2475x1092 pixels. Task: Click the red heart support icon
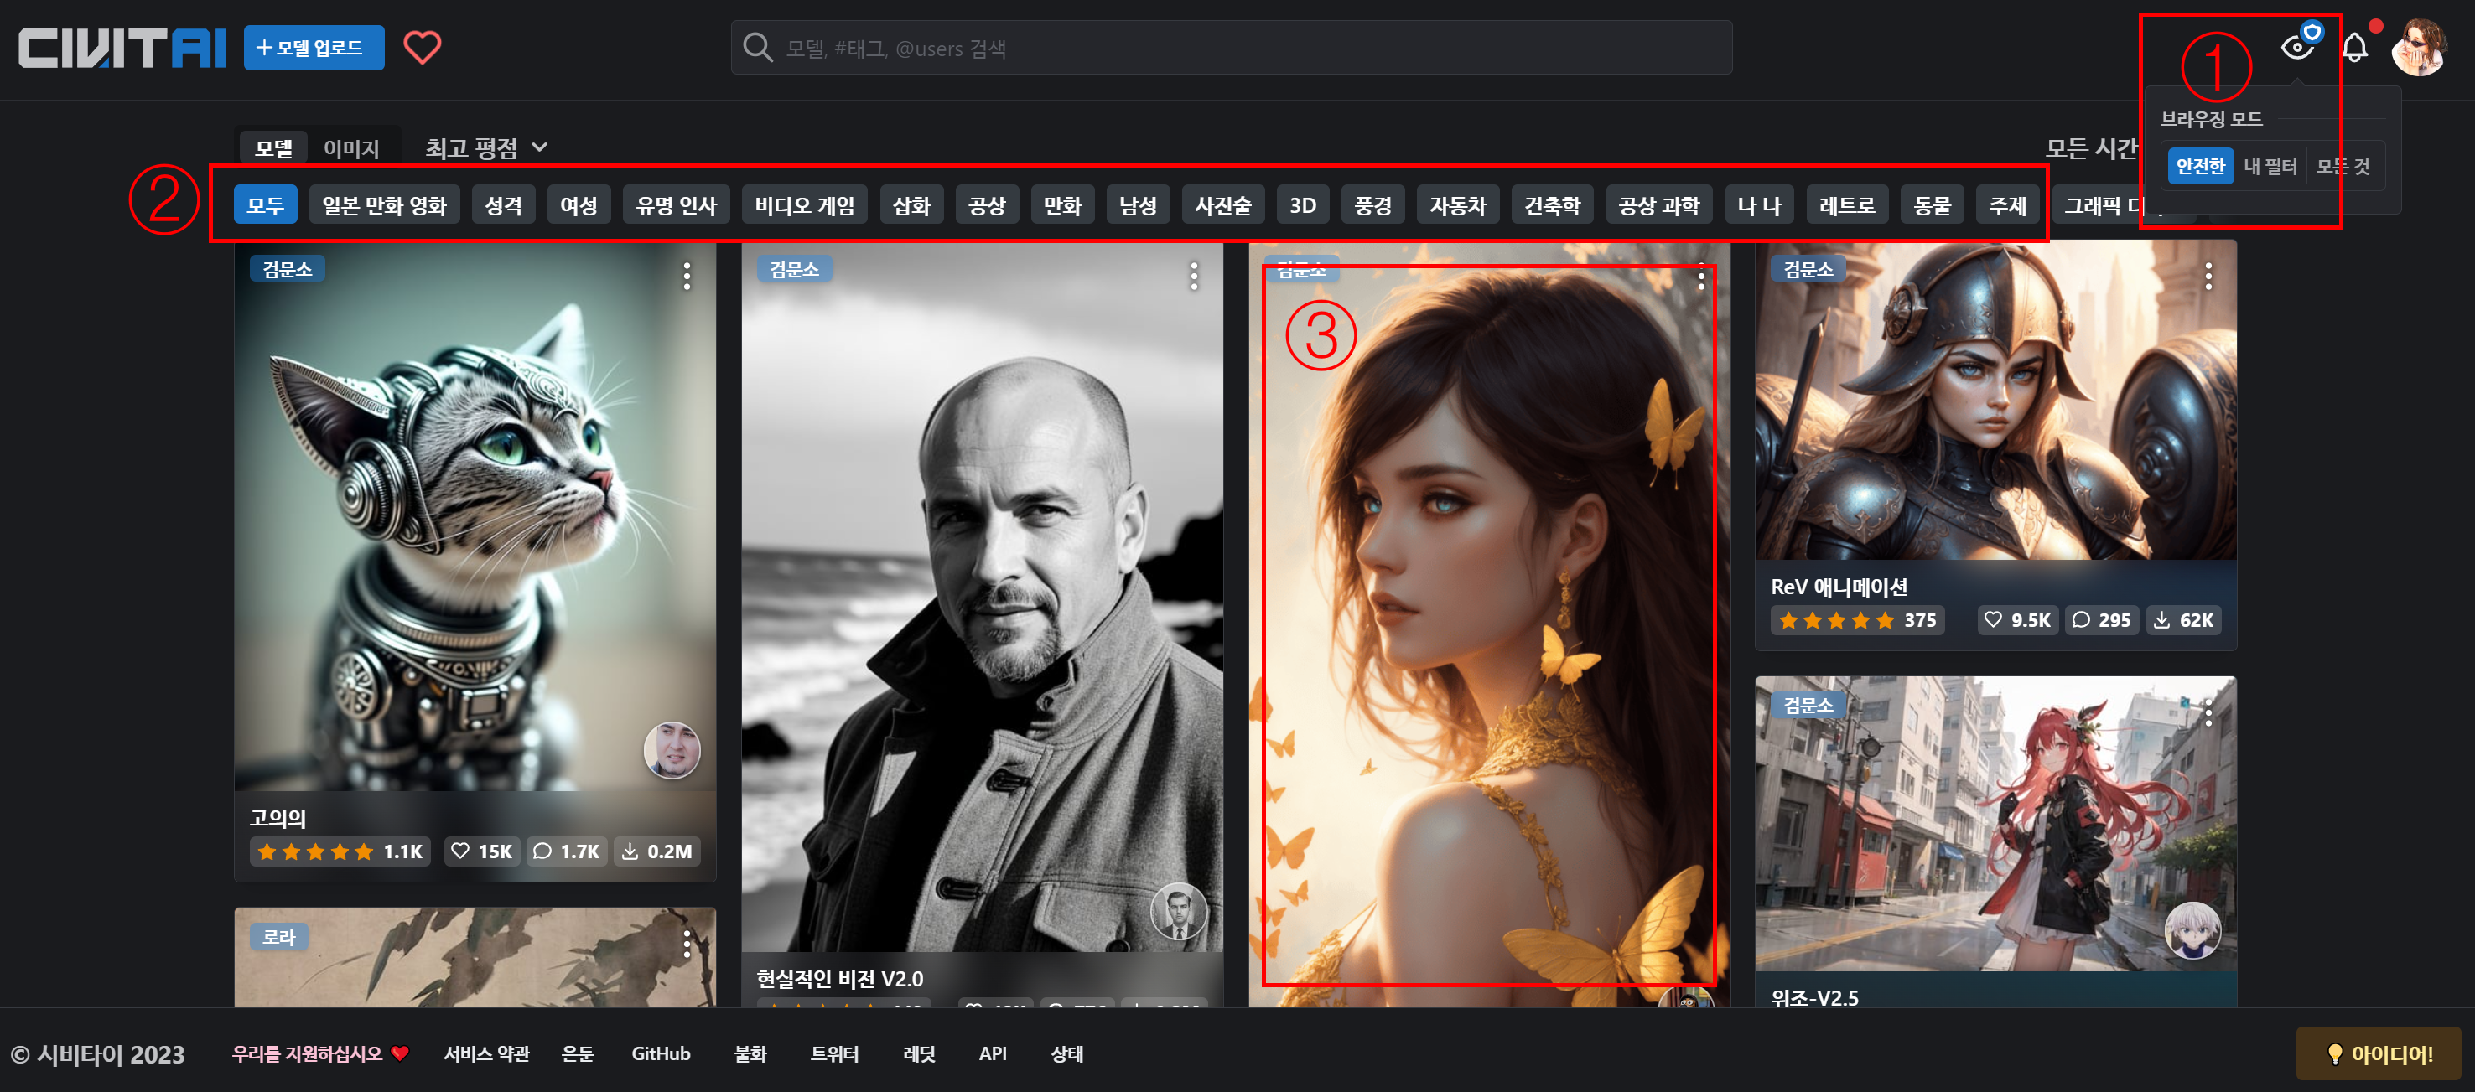pos(422,47)
